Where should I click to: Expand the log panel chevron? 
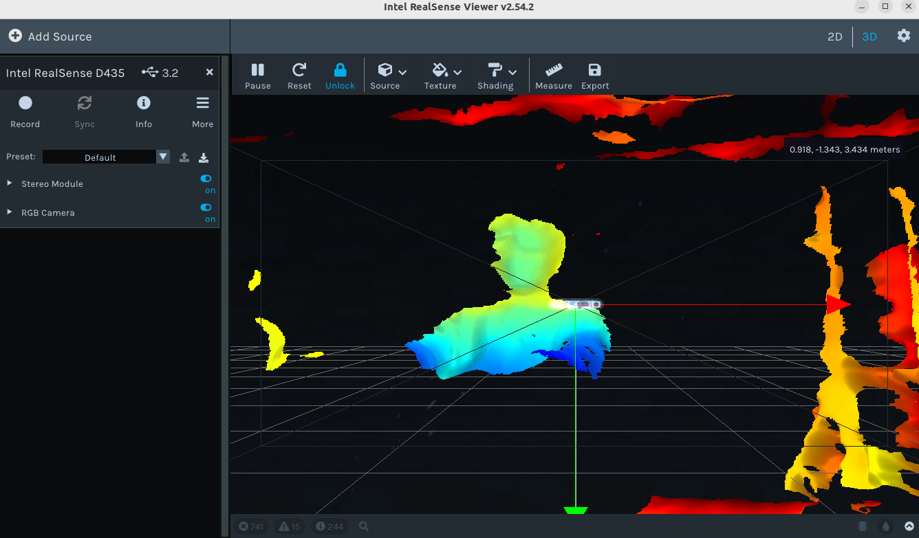[909, 526]
